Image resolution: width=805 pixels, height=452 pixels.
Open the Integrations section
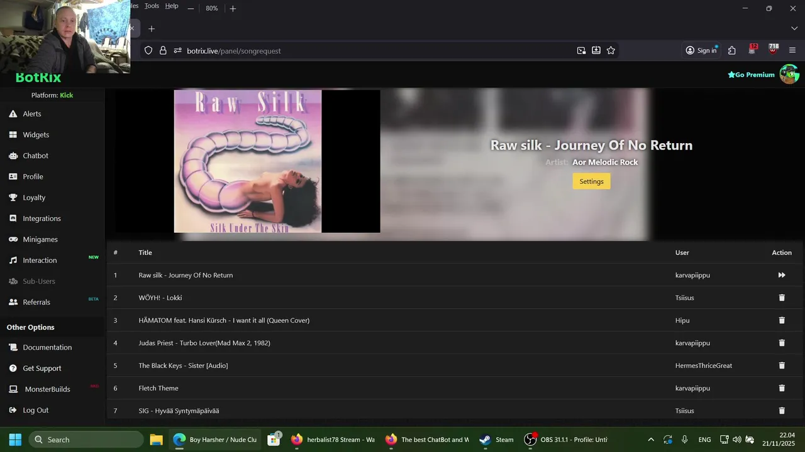[x=42, y=218]
